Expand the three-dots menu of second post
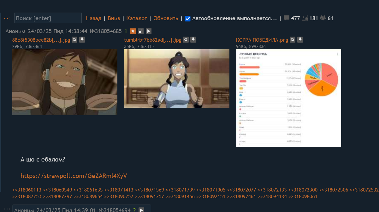The image size is (379, 212). 7,209
